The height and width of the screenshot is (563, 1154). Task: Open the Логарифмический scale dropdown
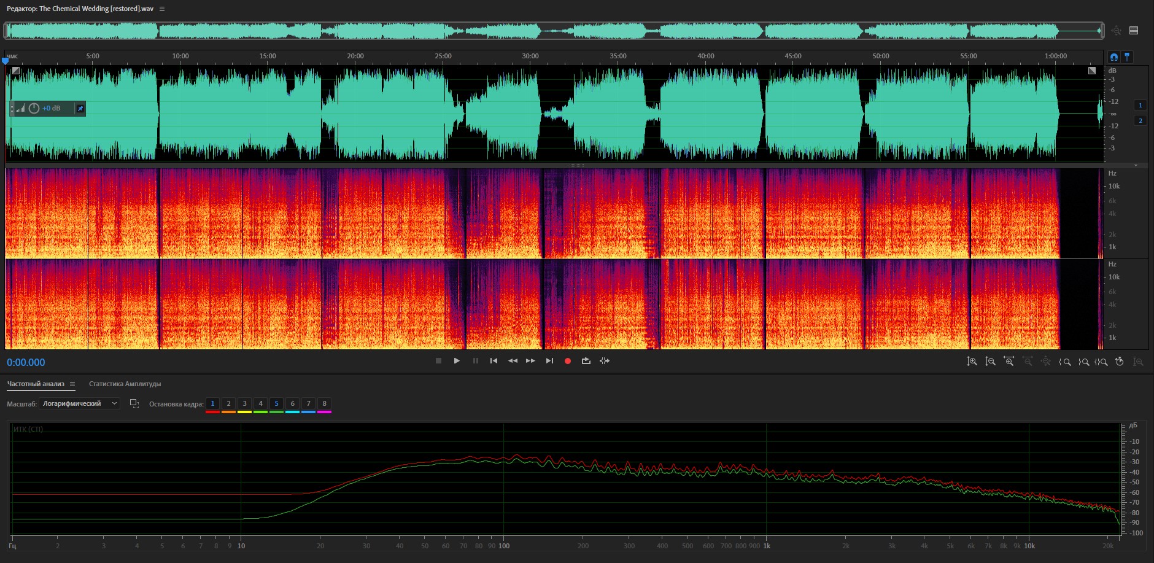coord(79,403)
